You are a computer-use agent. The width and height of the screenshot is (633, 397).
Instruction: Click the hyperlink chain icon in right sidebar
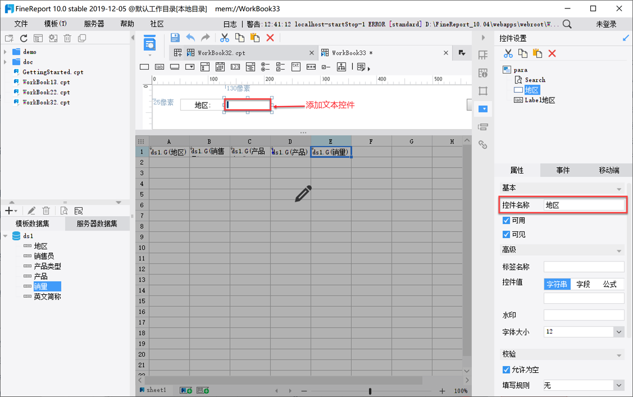coord(483,144)
